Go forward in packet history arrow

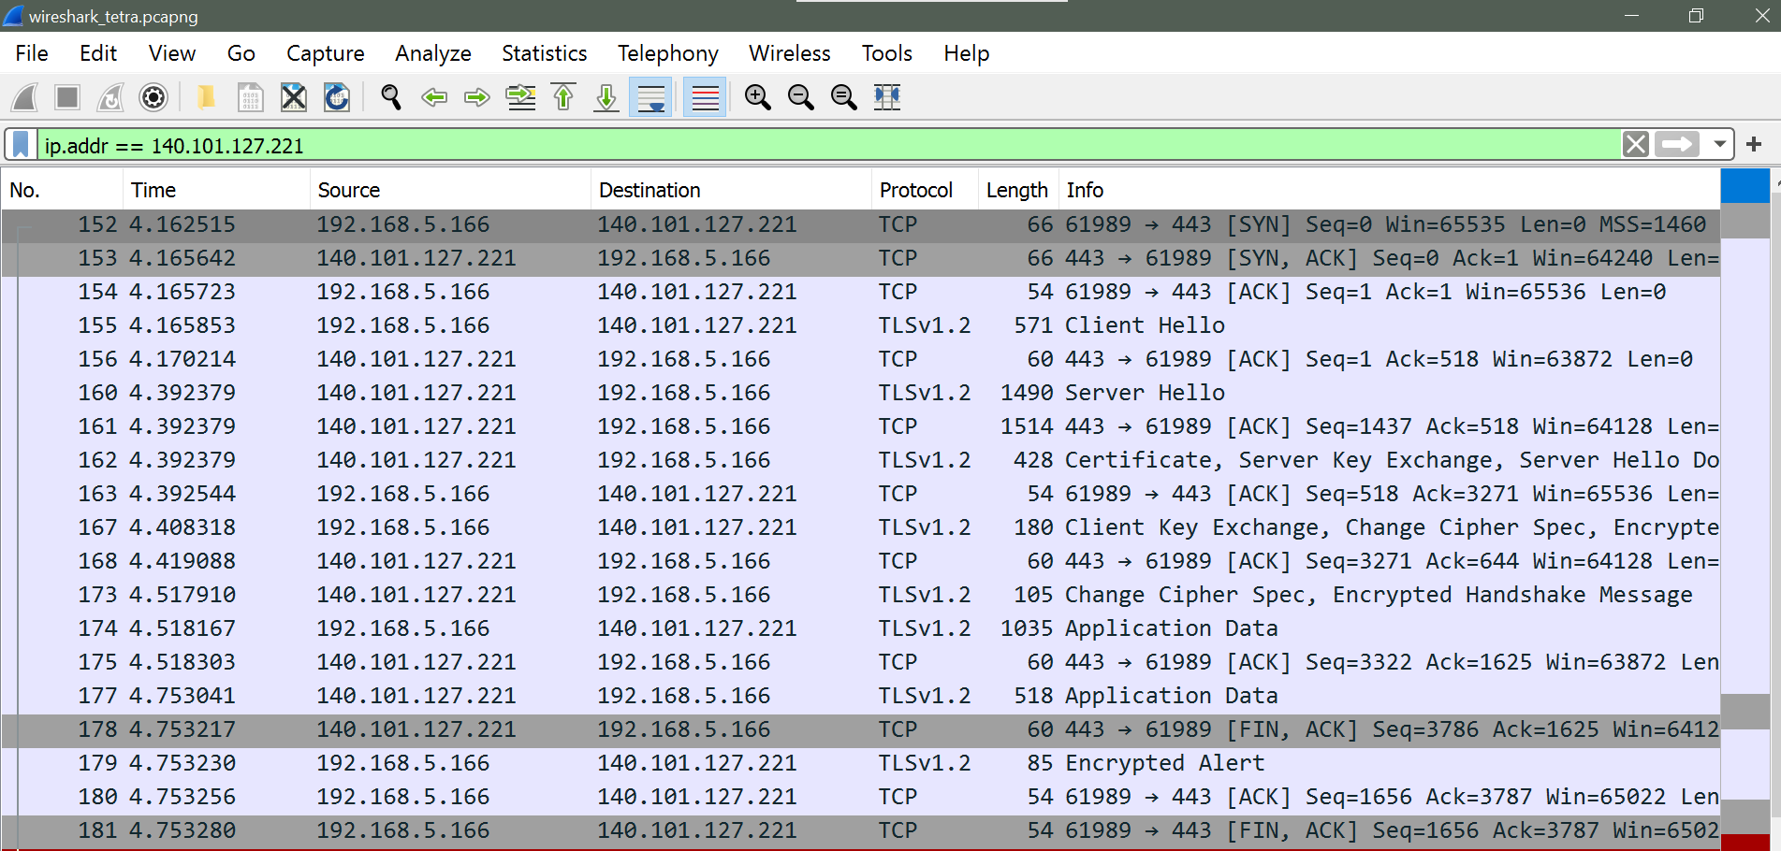pos(477,97)
